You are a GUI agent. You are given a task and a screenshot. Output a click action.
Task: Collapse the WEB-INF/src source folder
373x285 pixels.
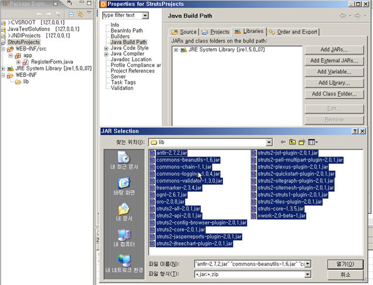(3, 49)
